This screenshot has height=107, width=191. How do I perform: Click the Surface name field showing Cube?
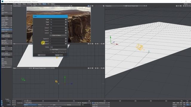[58, 47]
